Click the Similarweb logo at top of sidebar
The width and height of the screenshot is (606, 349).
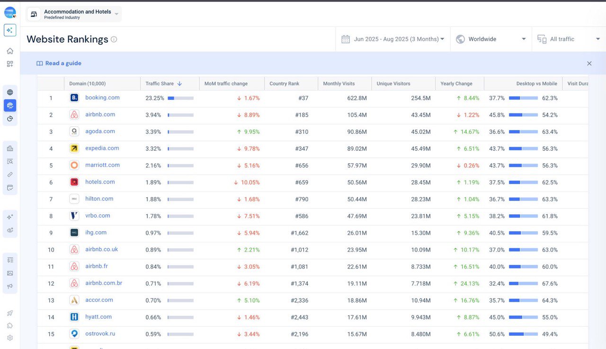10,13
